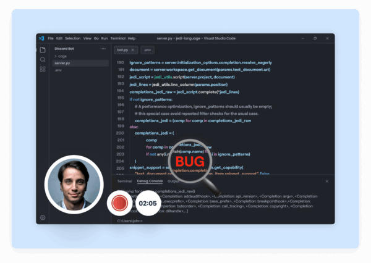Open the Extensions view in activity bar
Viewport: 371px width, 263px height.
coord(43,69)
